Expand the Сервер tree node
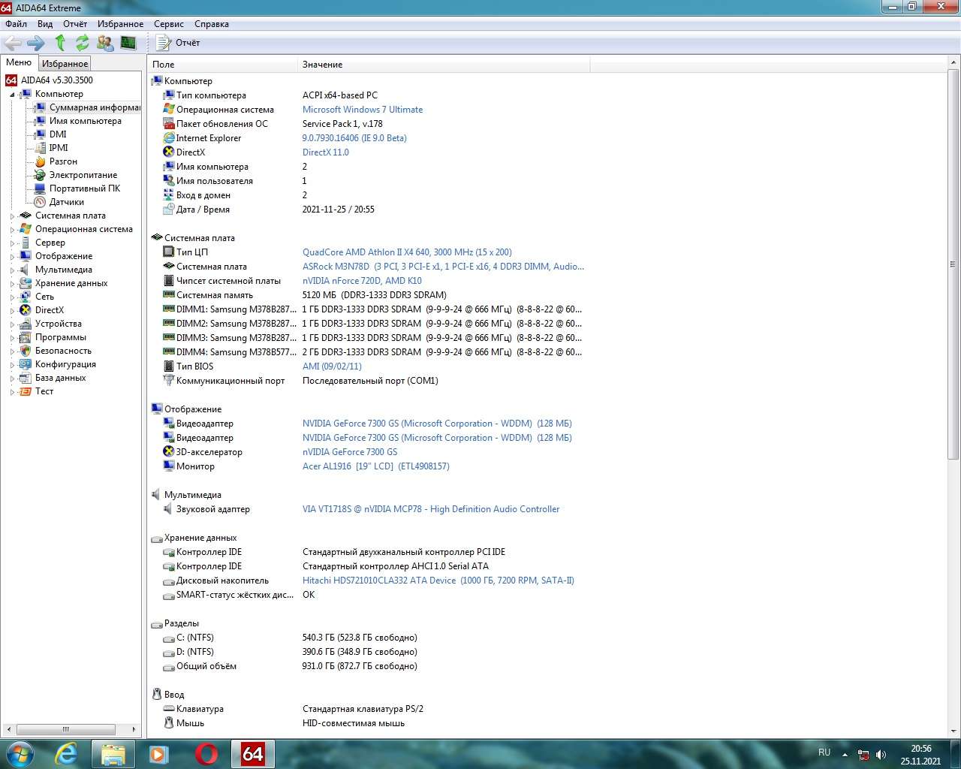This screenshot has width=961, height=769. click(12, 243)
